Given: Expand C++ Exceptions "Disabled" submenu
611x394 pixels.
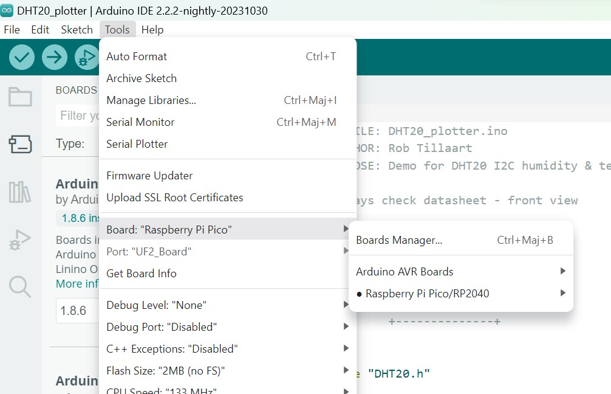Looking at the screenshot, I should pos(228,349).
